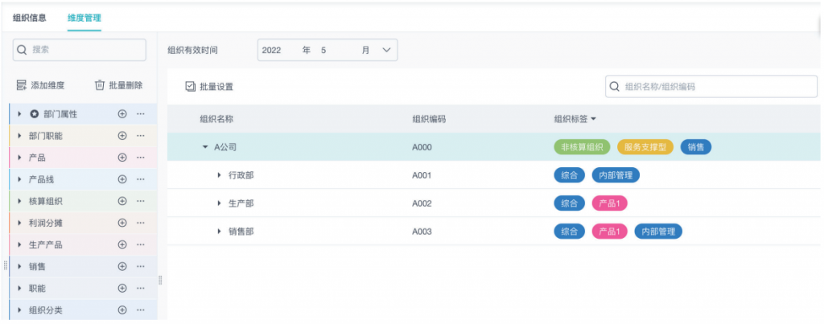824x324 pixels.
Task: Open the more options menu on 产品 row
Action: click(x=140, y=158)
